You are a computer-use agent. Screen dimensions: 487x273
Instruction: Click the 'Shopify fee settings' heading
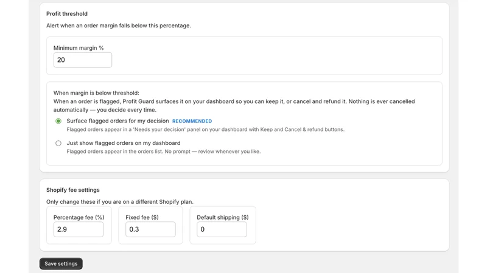73,190
